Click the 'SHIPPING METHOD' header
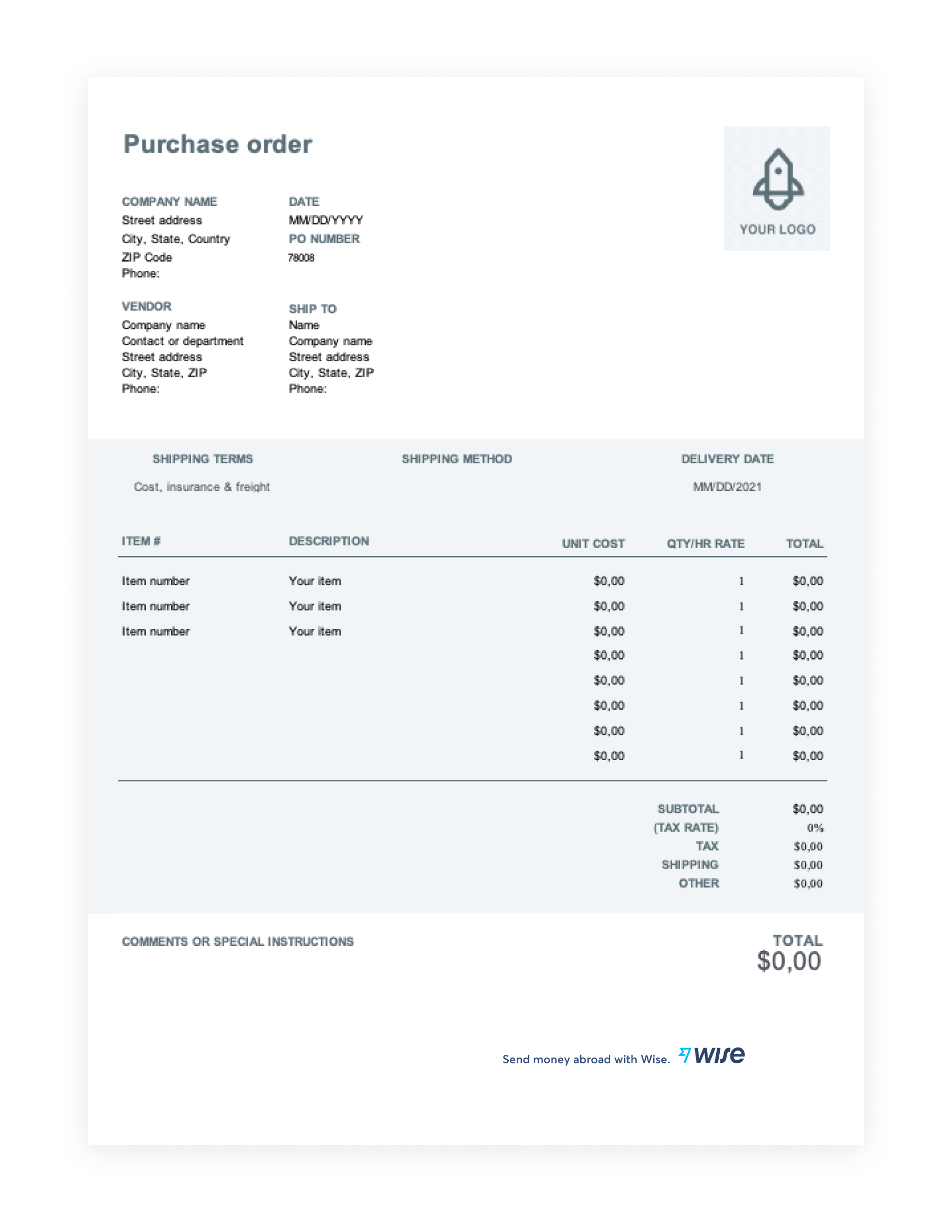952x1222 pixels. tap(457, 459)
